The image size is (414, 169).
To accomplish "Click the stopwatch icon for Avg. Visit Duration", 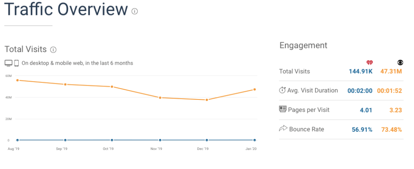I will pyautogui.click(x=282, y=90).
